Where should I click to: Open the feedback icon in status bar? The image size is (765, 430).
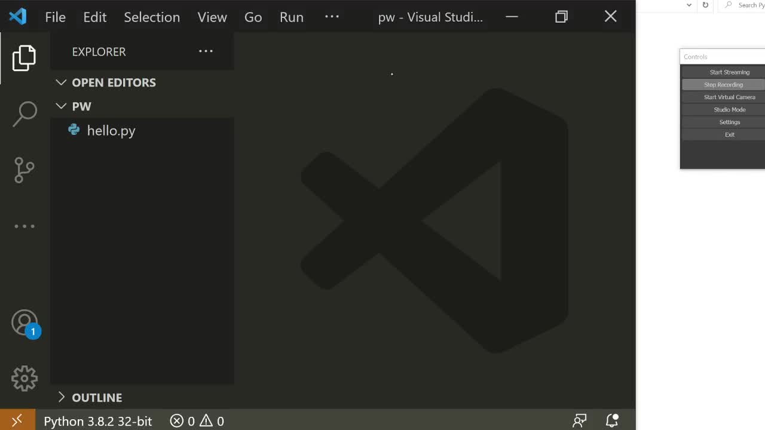[579, 421]
